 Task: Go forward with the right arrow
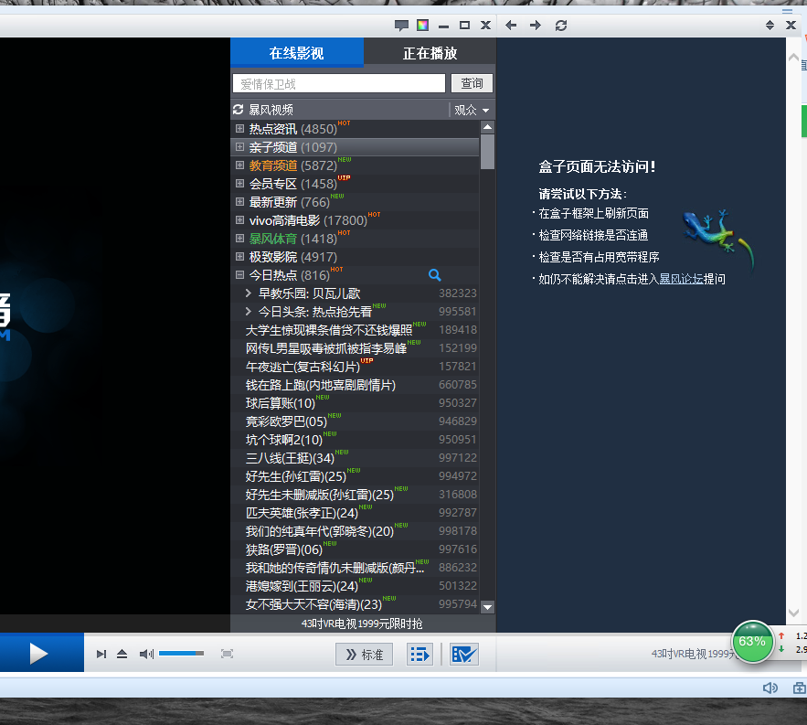pyautogui.click(x=536, y=26)
